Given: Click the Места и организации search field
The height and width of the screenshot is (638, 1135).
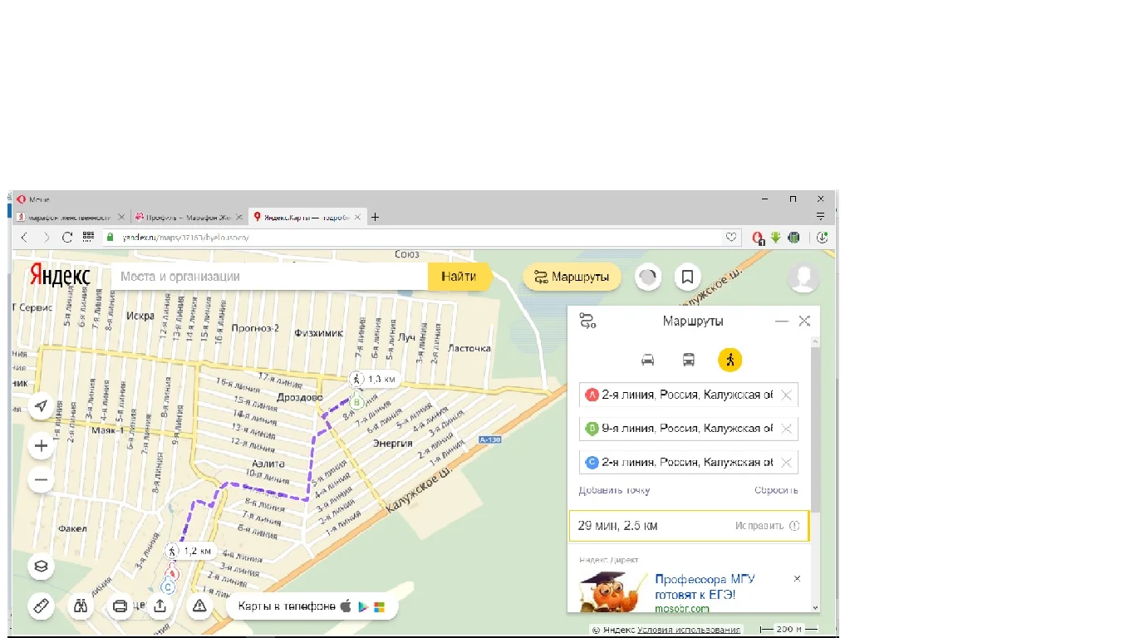Looking at the screenshot, I should coord(270,277).
